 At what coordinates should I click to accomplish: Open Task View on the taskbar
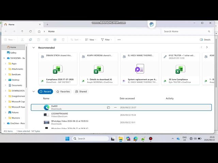click(113, 139)
